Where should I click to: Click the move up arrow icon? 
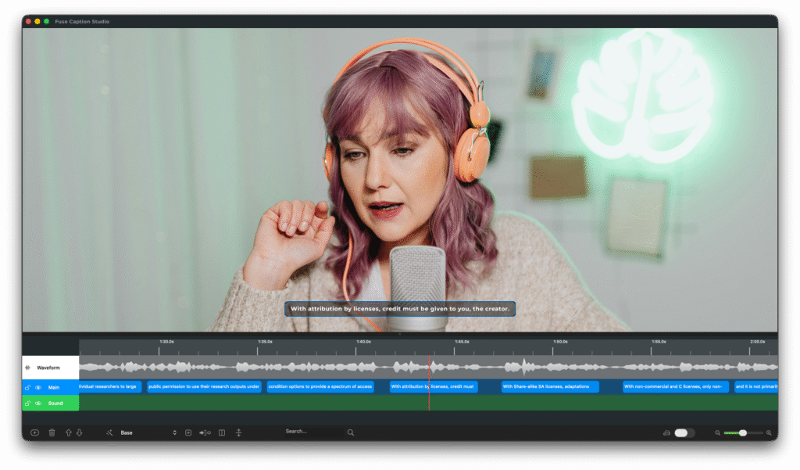click(68, 432)
